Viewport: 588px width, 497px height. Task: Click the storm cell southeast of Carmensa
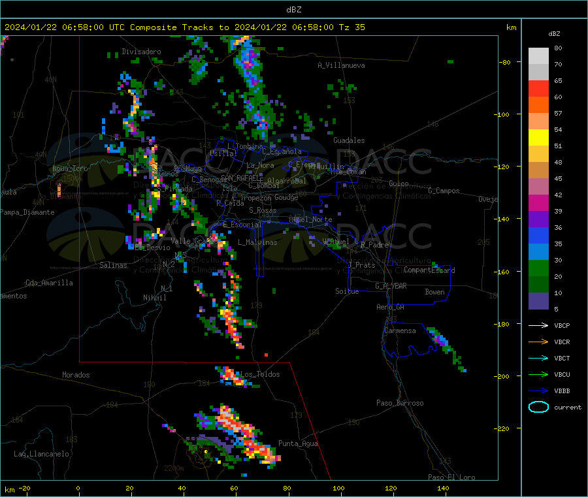446,349
